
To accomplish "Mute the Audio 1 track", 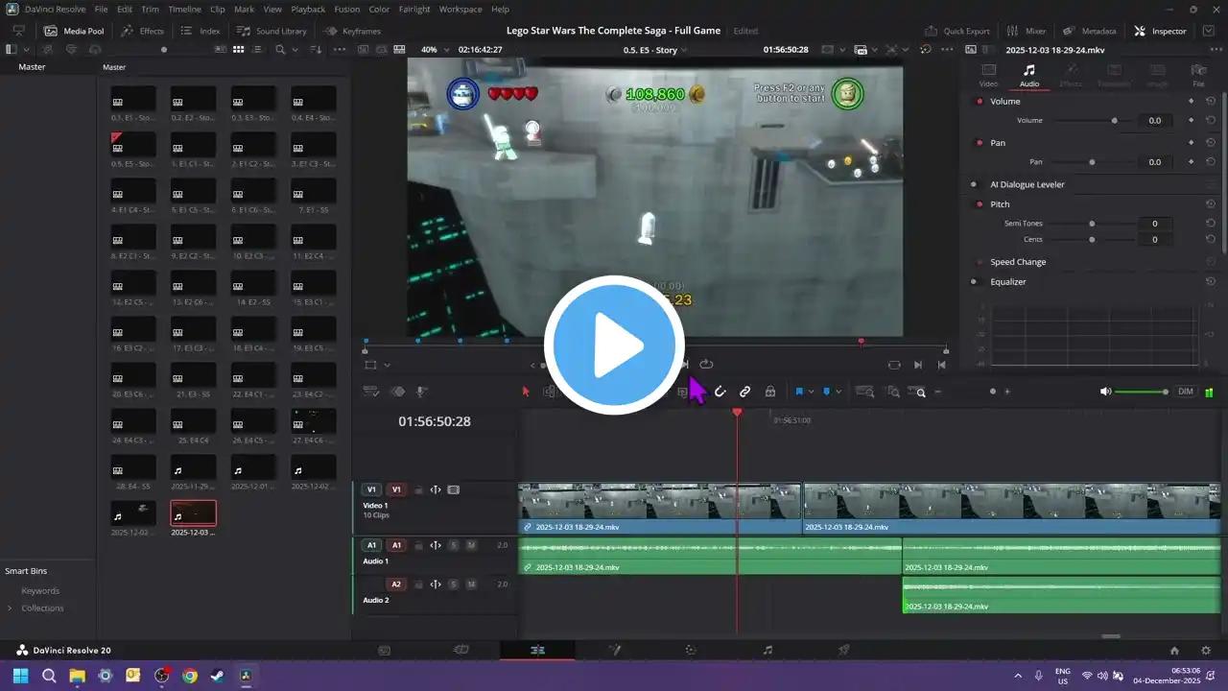I will (470, 545).
